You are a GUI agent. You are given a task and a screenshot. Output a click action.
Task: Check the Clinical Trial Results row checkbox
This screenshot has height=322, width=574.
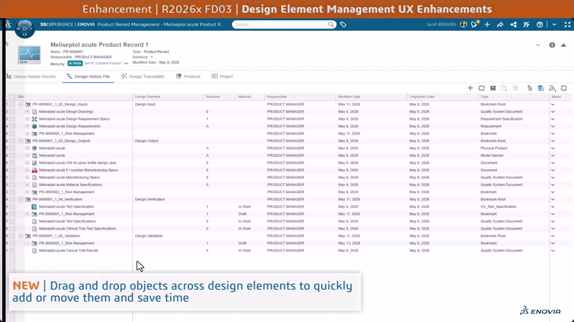[x=12, y=250]
